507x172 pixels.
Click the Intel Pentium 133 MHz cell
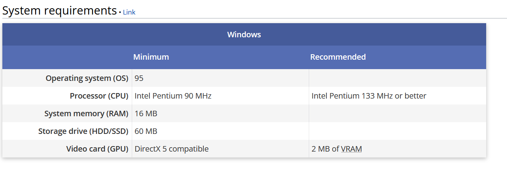pyautogui.click(x=369, y=96)
